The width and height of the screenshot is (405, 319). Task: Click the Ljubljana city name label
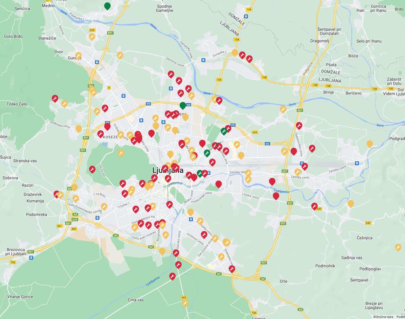[168, 170]
